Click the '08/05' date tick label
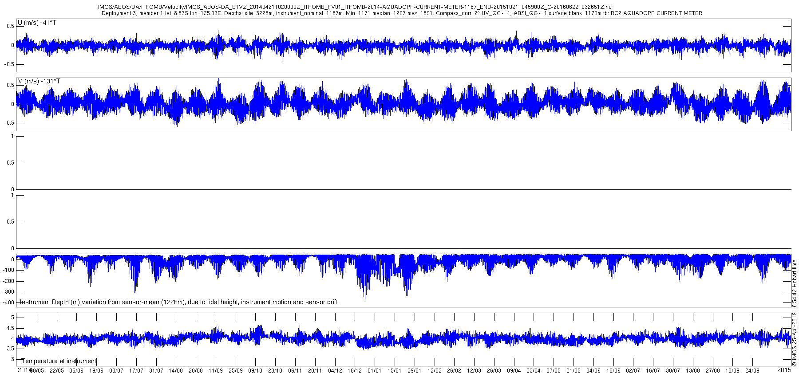799x377 pixels. [x=37, y=371]
